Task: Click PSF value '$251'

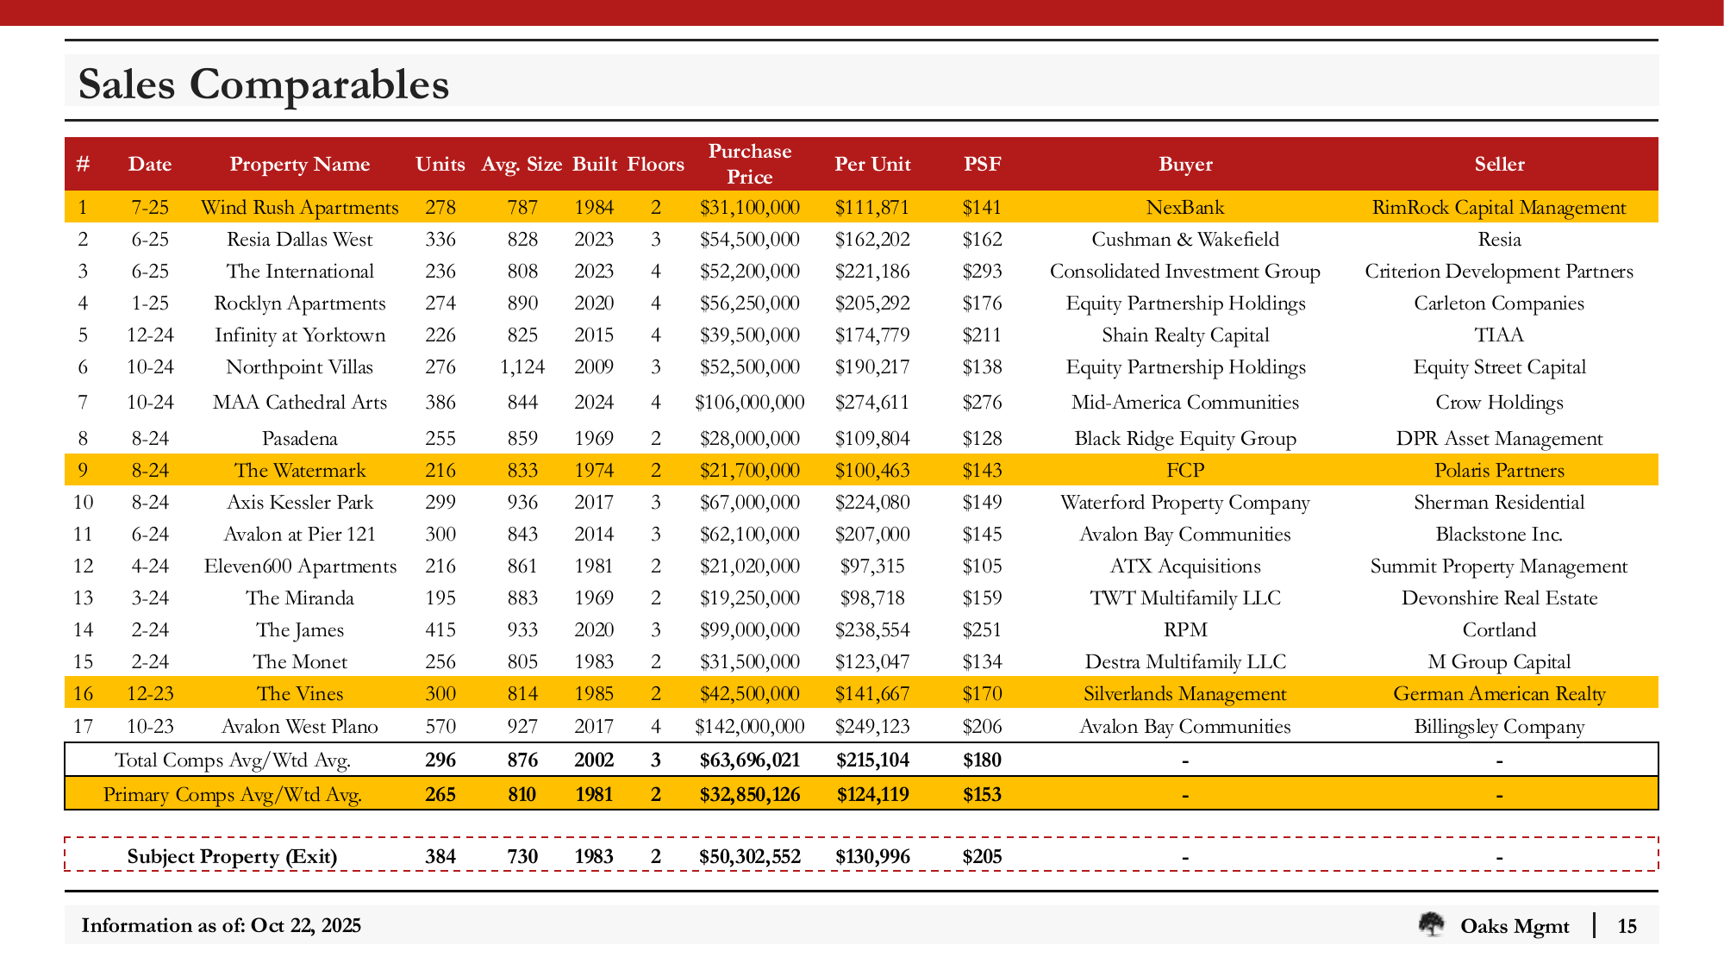Action: pyautogui.click(x=983, y=629)
